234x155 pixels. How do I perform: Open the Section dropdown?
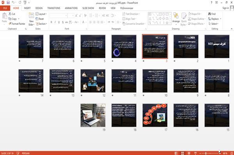[x=41, y=24]
